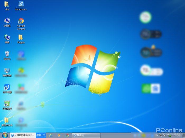The height and width of the screenshot is (138, 185).
Task: Open the Windows Start menu orb
Action: [x=5, y=135]
